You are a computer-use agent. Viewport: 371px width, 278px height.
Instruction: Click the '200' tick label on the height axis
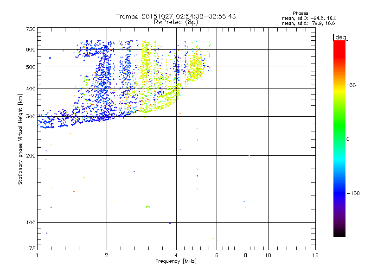pyautogui.click(x=31, y=156)
